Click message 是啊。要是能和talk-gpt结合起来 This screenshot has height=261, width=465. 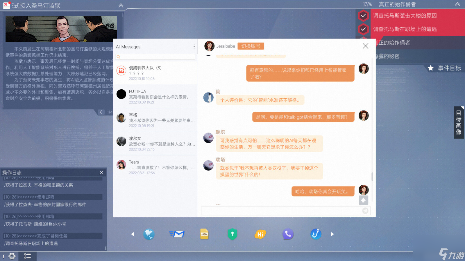tap(303, 117)
